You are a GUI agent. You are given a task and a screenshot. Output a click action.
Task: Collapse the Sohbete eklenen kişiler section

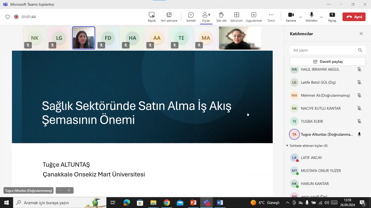click(x=287, y=146)
